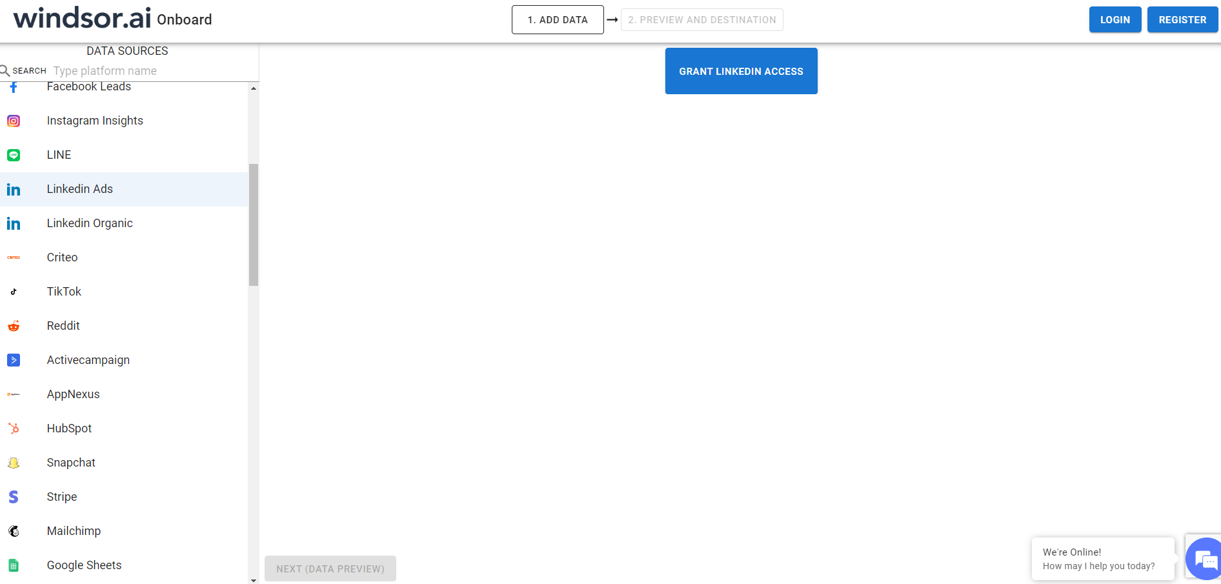Click the green LINE app icon
Screen dimensions: 1221x584
click(14, 155)
